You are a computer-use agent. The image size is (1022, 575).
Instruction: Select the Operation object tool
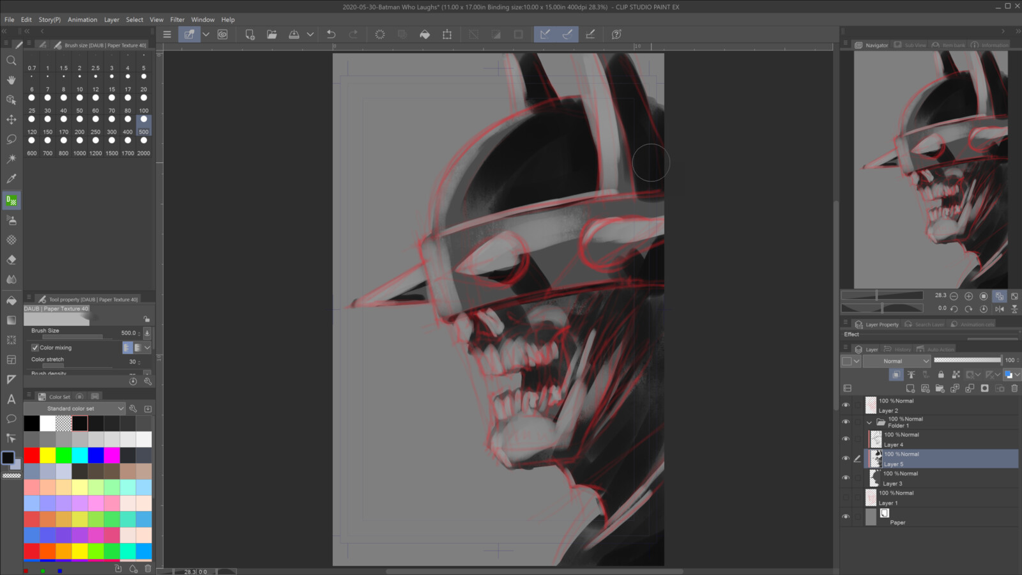click(11, 100)
